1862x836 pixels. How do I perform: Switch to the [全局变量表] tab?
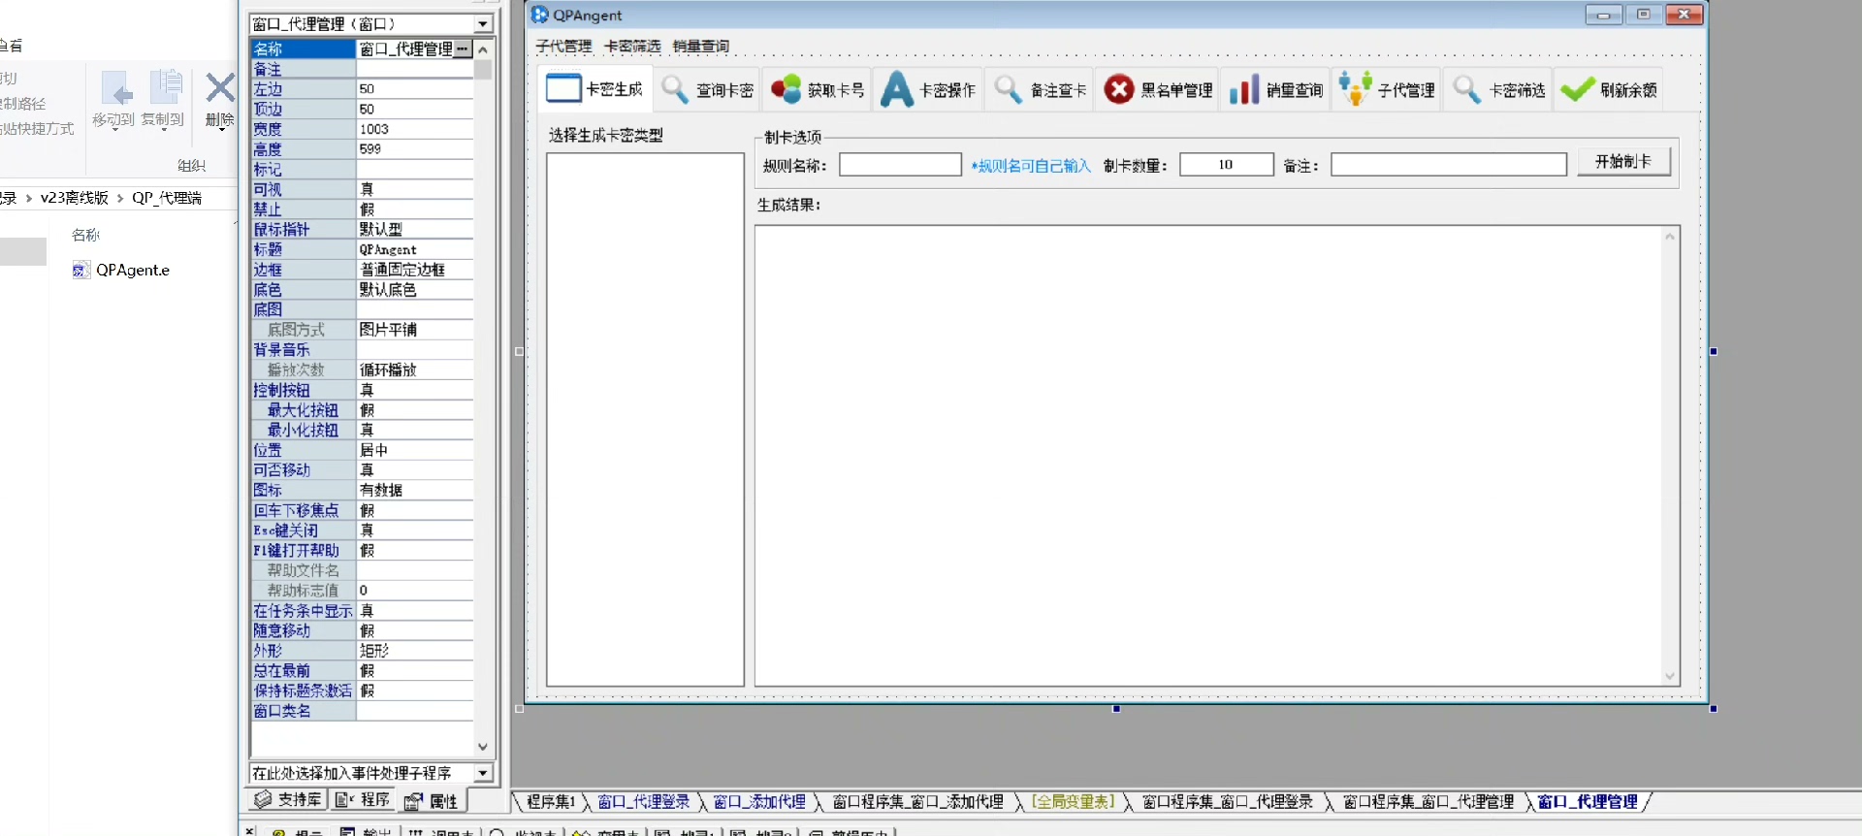click(1074, 802)
